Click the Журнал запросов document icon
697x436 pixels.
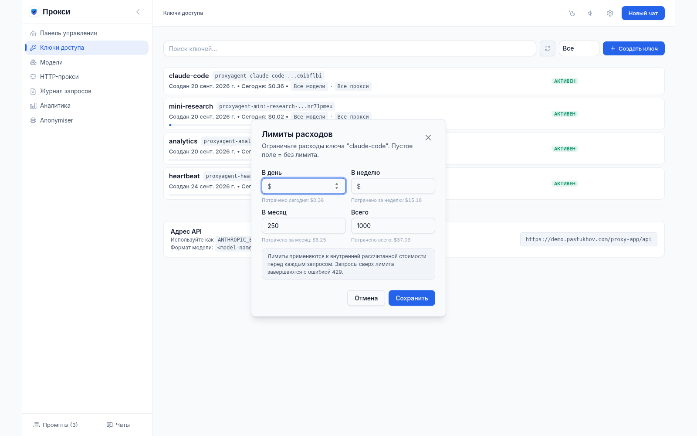tap(33, 91)
